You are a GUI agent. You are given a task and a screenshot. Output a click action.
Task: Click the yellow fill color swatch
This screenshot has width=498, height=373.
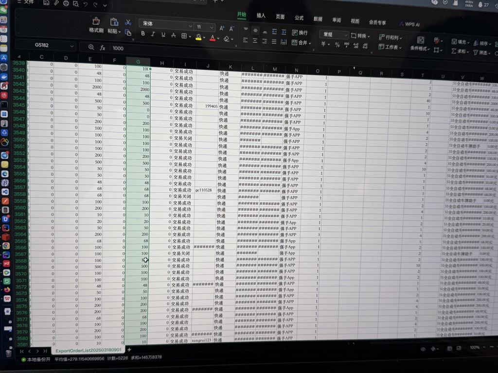click(198, 37)
